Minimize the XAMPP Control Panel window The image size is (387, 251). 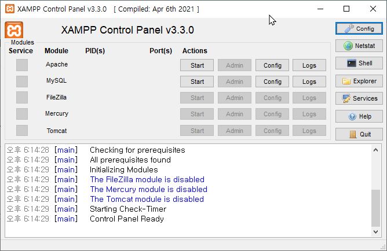pos(320,9)
